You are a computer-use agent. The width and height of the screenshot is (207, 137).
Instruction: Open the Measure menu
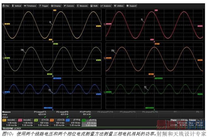click(82, 6)
